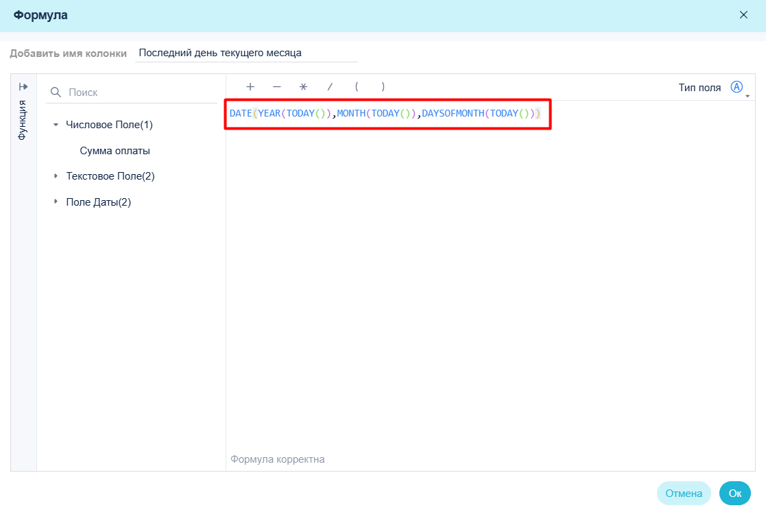Confirm formula with the Ок button

[x=734, y=494]
